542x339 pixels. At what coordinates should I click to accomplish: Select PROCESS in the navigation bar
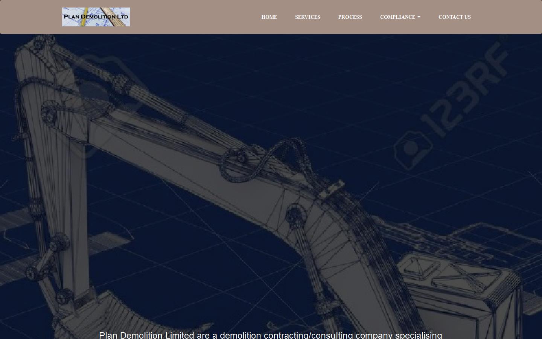[350, 17]
